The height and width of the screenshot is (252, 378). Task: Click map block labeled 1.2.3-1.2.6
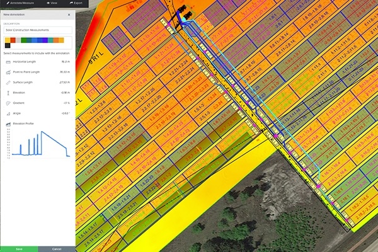98,108
